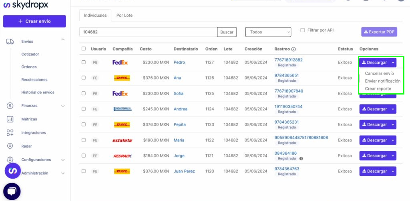Check the select-all checkbox in table header
The image size is (410, 201).
pyautogui.click(x=83, y=49)
